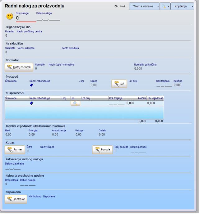Click the book icon under Proizvod
This screenshot has width=199, height=214.
(x=32, y=85)
